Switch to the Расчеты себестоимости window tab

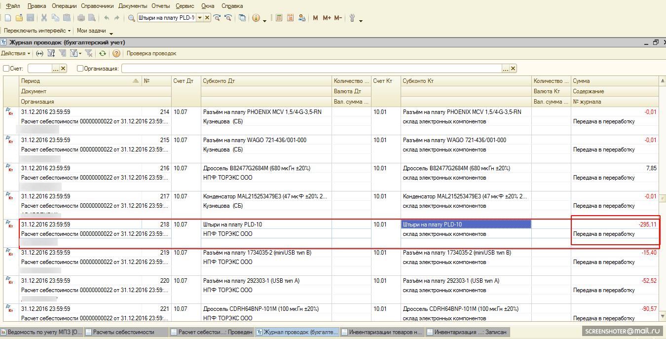click(123, 332)
